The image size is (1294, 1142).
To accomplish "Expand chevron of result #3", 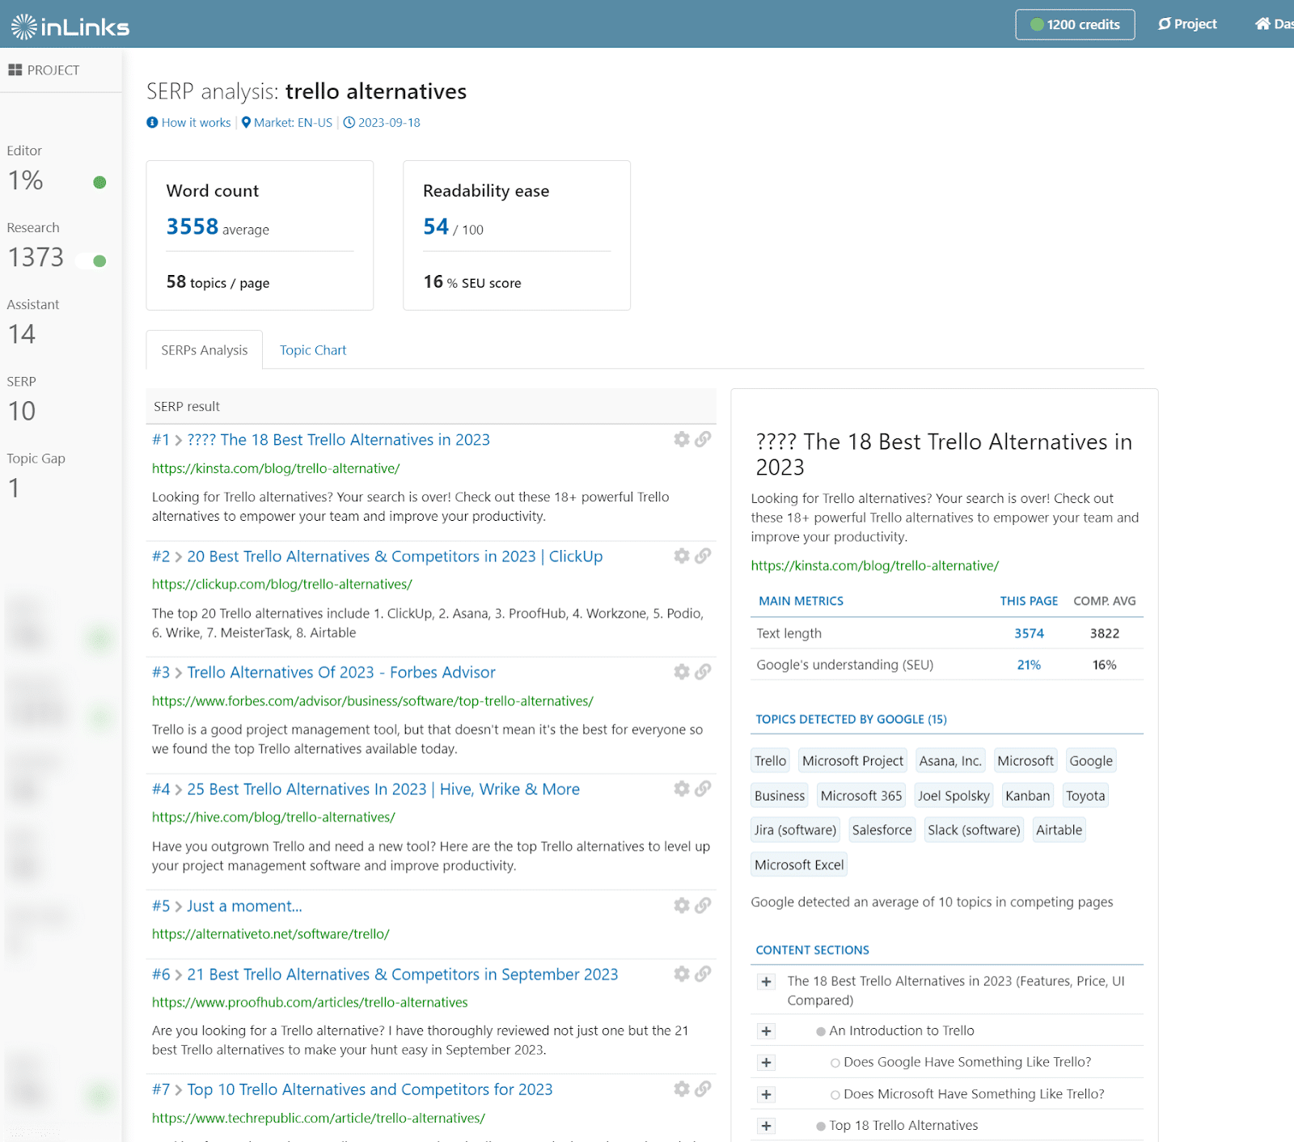I will 179,673.
